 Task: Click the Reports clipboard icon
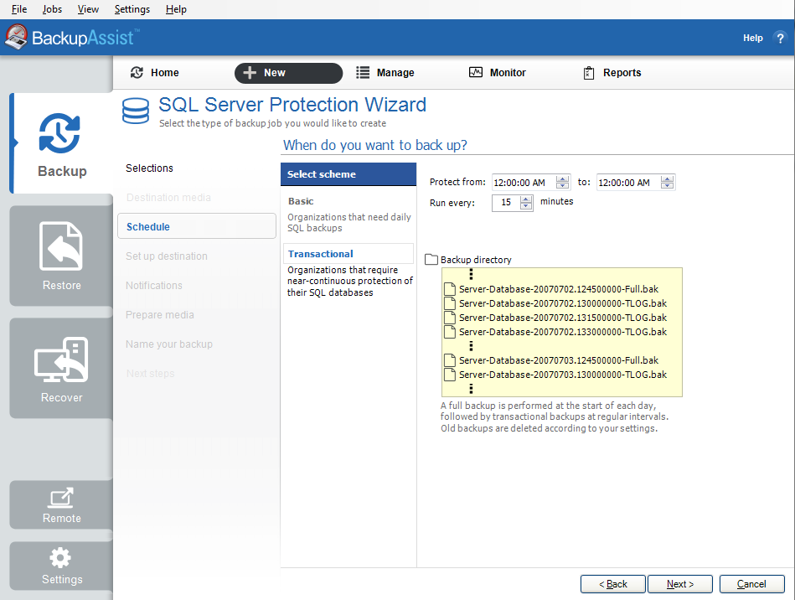pyautogui.click(x=589, y=73)
